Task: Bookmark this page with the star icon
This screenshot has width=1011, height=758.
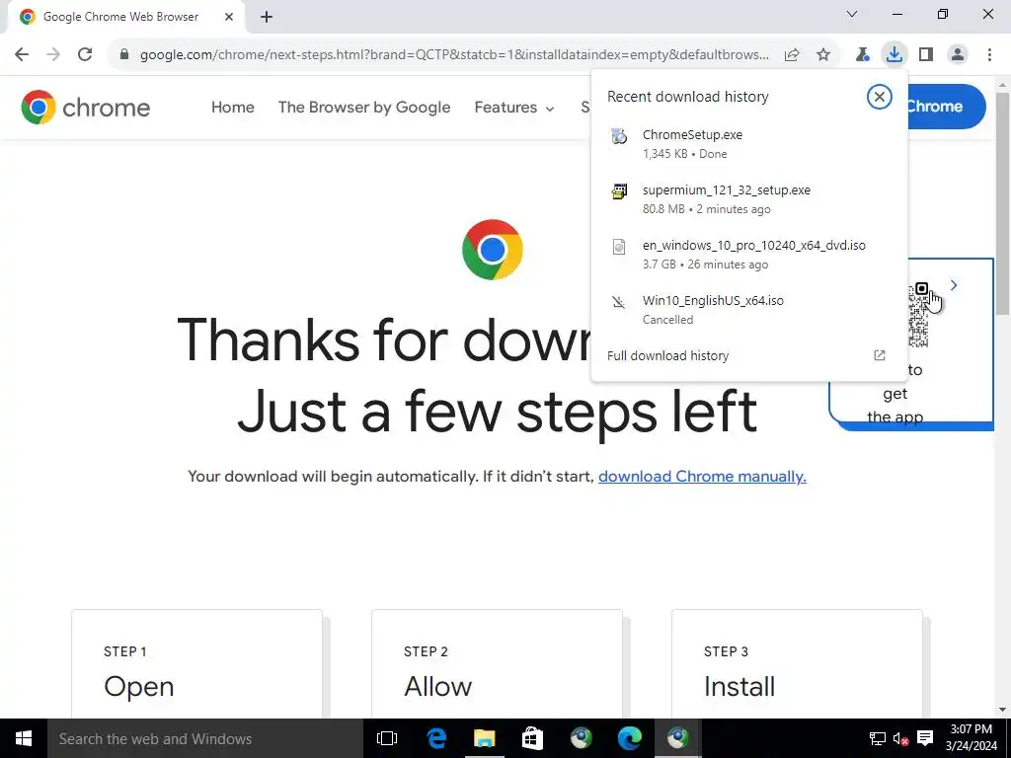Action: point(823,54)
